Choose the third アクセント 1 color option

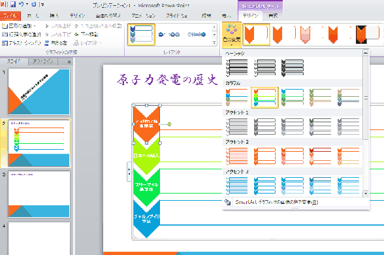(293, 127)
